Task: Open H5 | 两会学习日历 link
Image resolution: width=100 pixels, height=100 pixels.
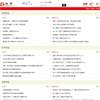Action: click(x=69, y=62)
